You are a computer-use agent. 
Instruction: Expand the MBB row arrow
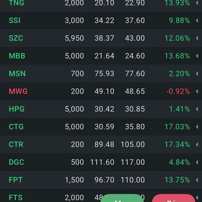tap(197, 56)
